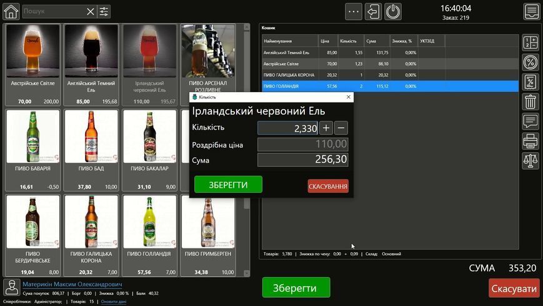Click the logout arrow icon
This screenshot has width=543, height=306.
click(x=373, y=12)
